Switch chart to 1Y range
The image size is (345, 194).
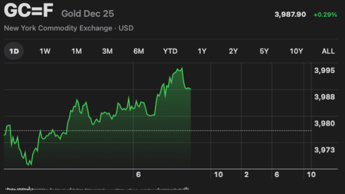202,51
